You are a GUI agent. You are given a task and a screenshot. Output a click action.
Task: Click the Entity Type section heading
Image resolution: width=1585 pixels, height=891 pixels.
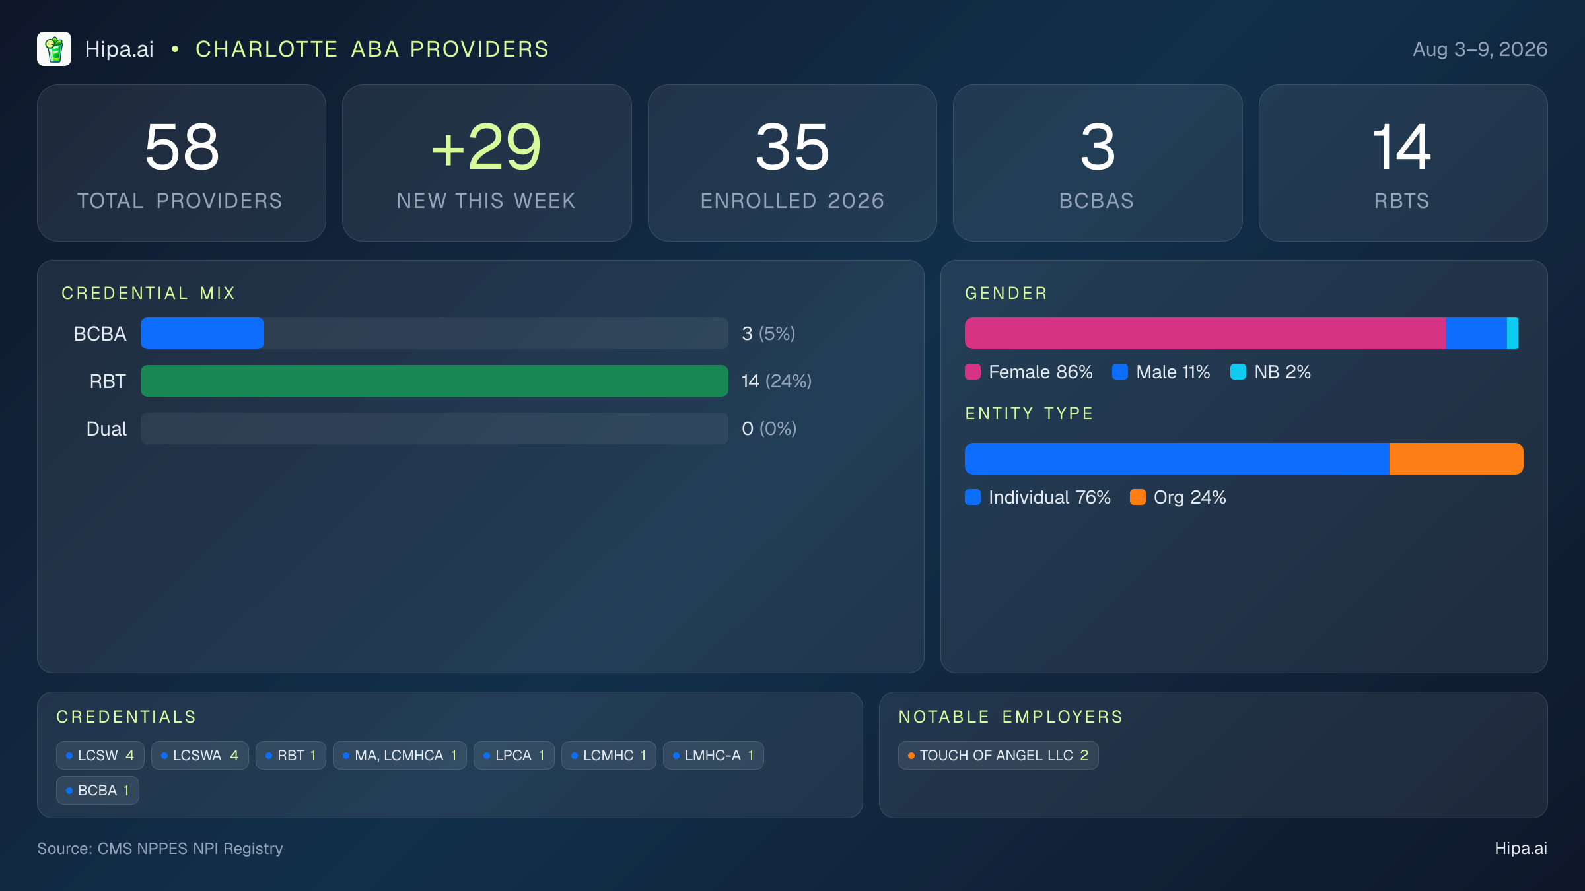[1029, 413]
